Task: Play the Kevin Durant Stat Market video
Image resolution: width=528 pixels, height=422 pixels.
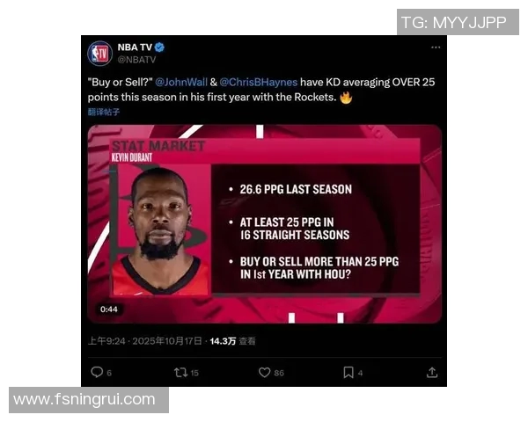Action: [264, 224]
